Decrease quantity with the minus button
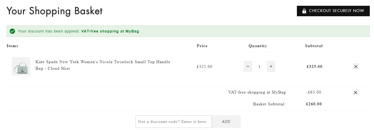374x130 pixels. pyautogui.click(x=248, y=67)
